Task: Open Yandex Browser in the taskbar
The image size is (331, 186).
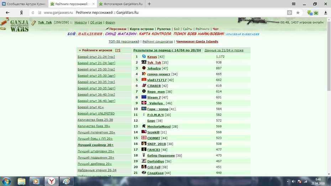Action: [52, 181]
